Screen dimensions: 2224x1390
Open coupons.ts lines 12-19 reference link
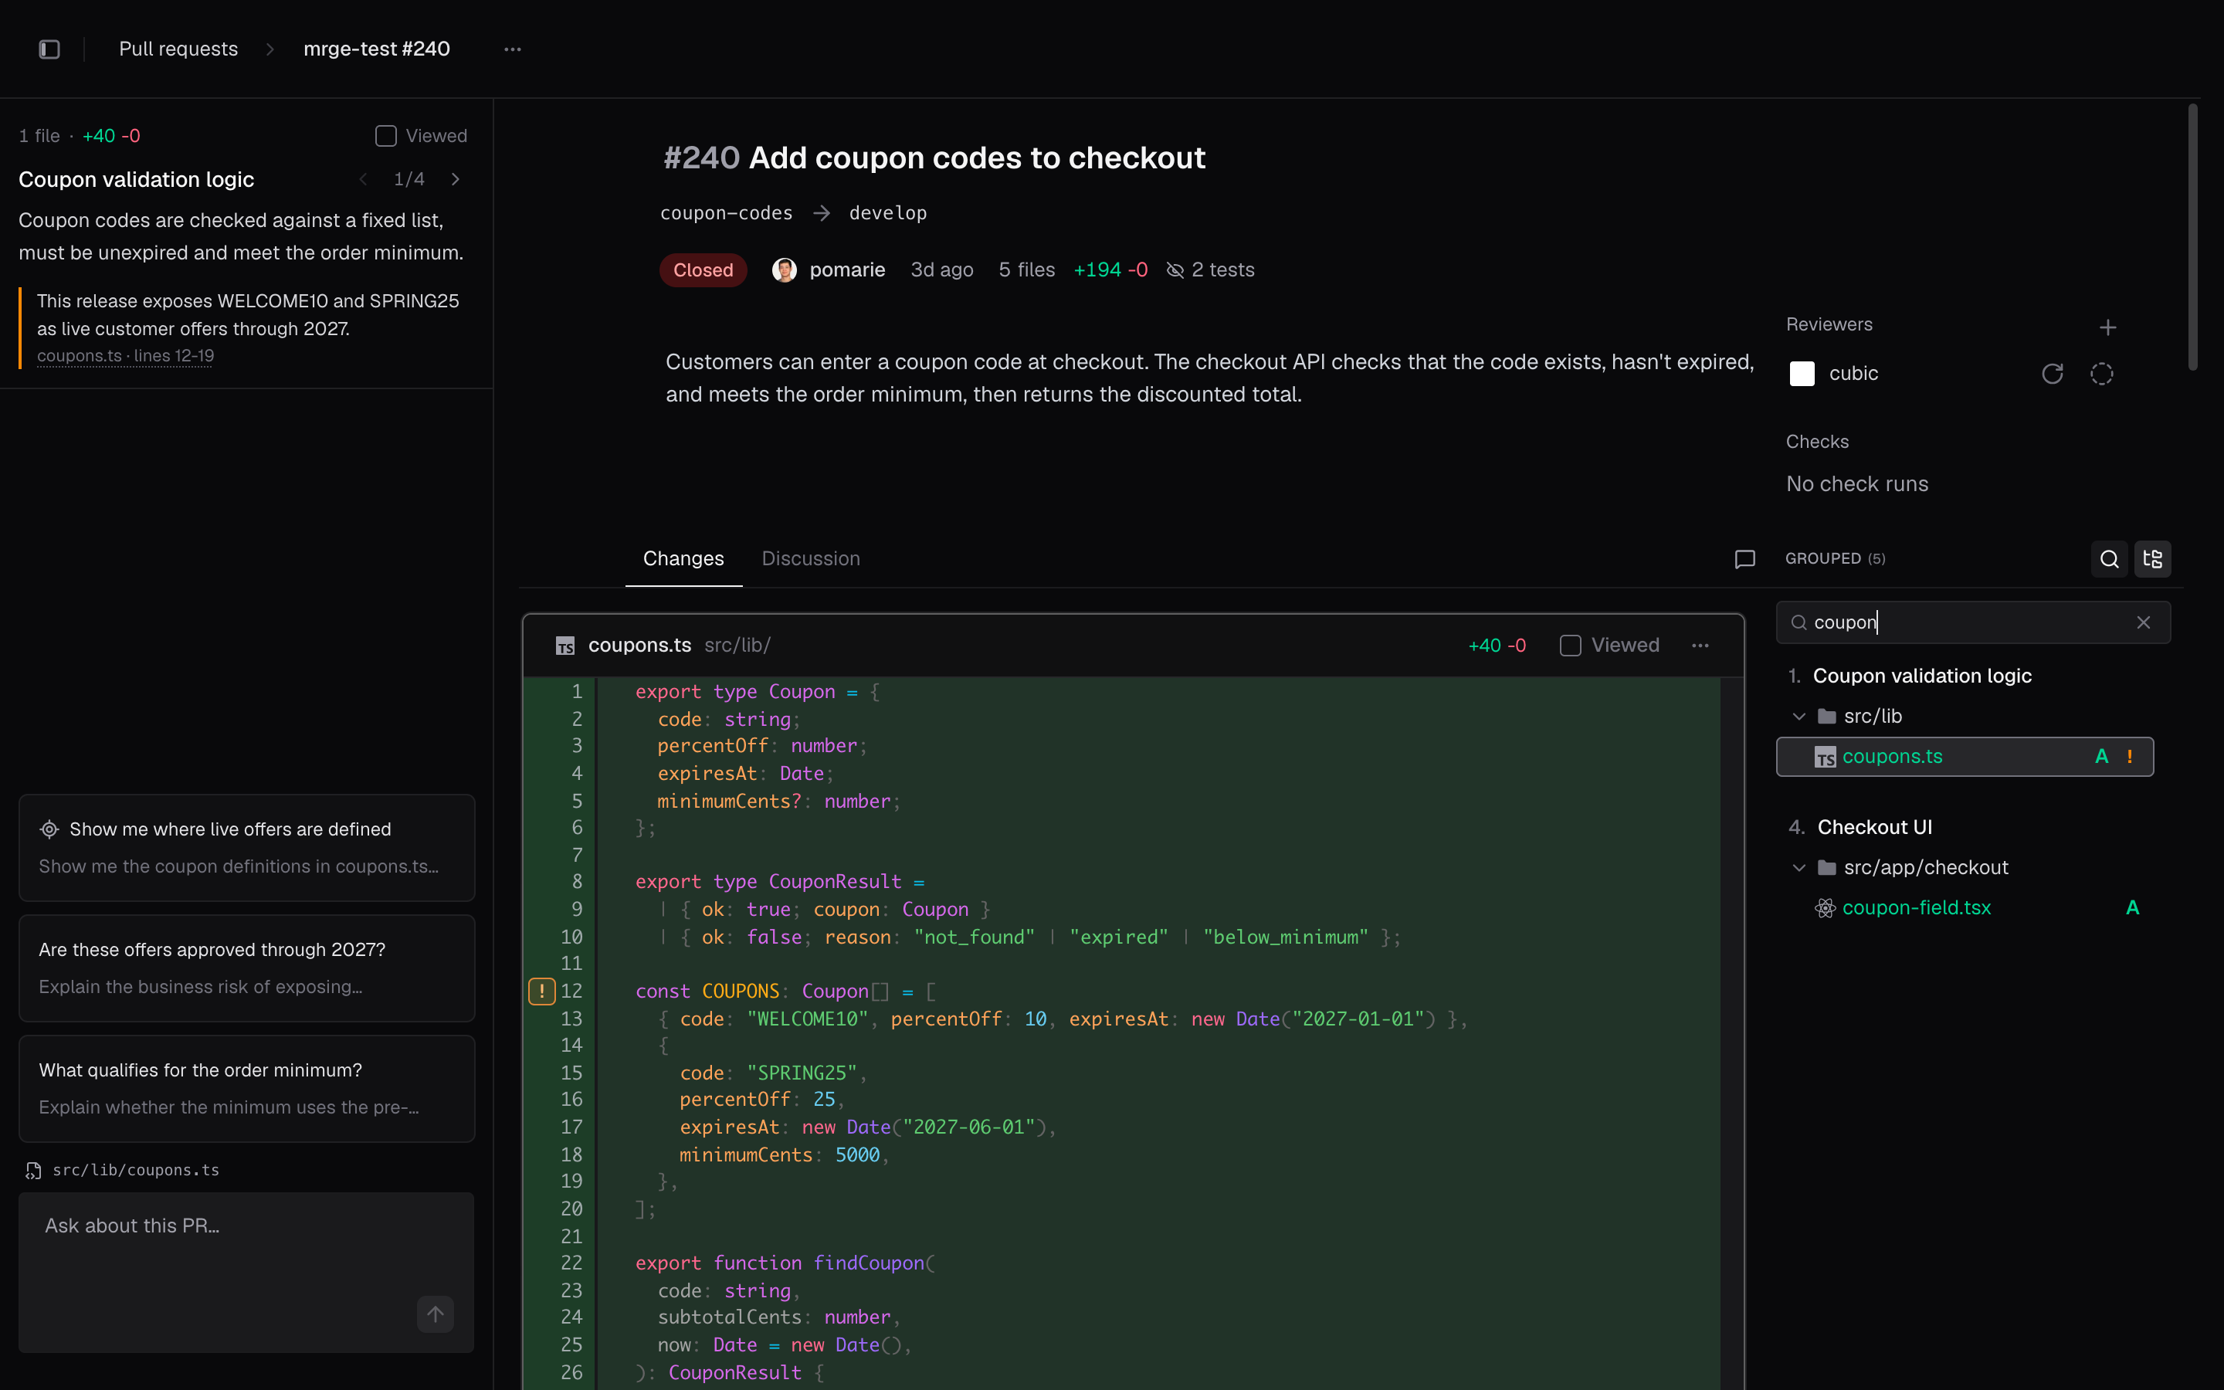click(x=125, y=356)
